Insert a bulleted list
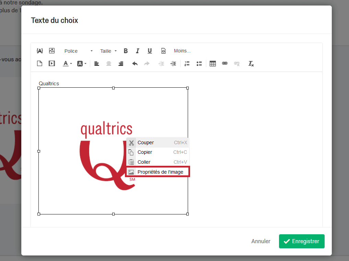This screenshot has width=349, height=261. [x=199, y=64]
